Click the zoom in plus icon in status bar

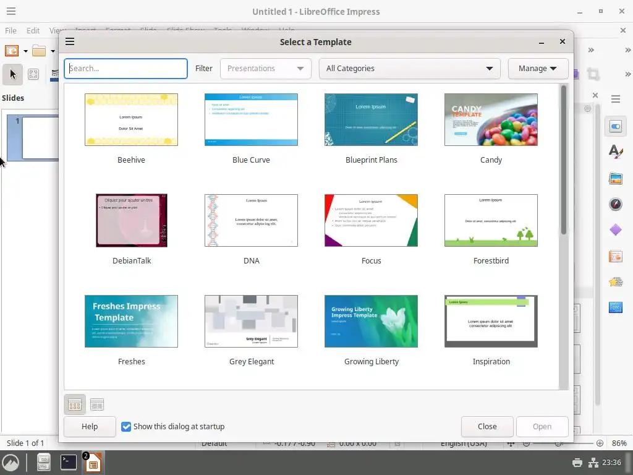pyautogui.click(x=600, y=443)
